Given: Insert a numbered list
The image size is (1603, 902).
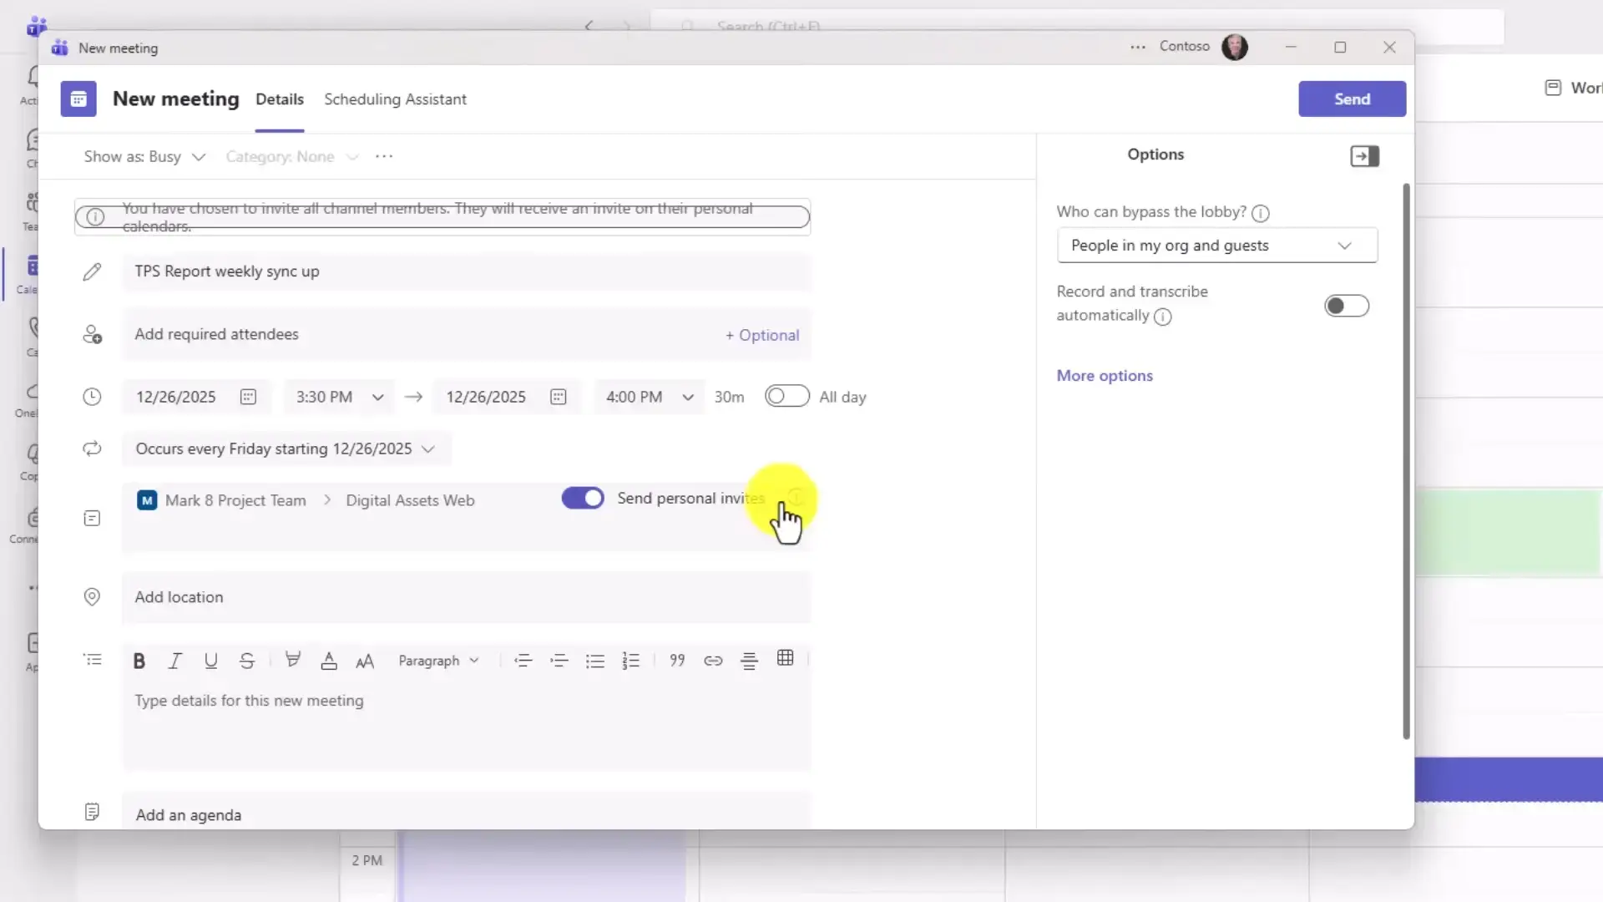Looking at the screenshot, I should pyautogui.click(x=631, y=661).
